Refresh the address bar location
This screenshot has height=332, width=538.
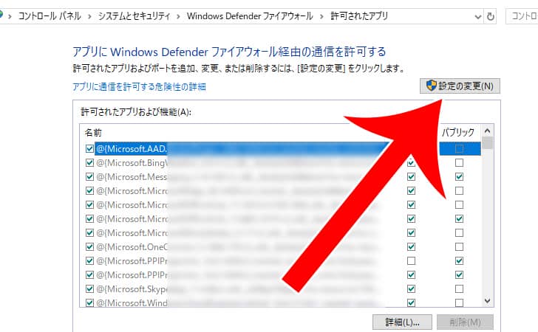tap(491, 16)
